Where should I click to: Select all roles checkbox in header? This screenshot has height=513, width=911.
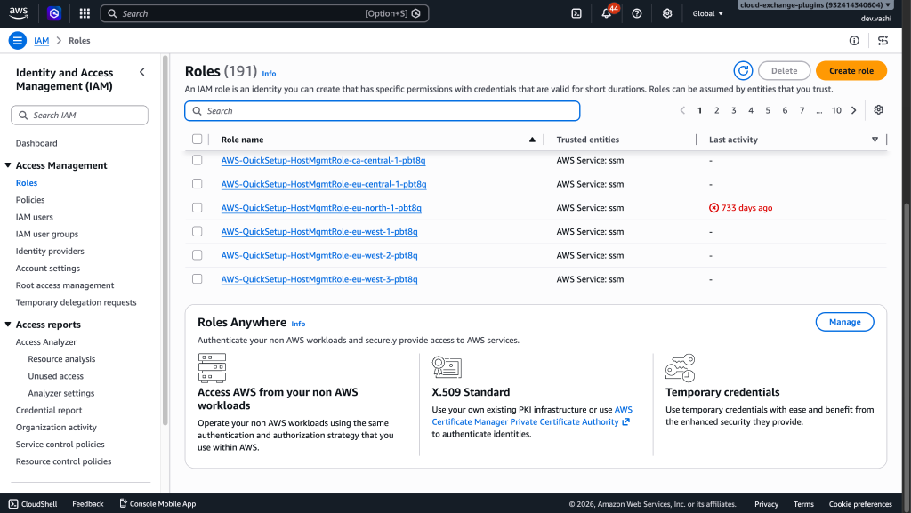click(x=197, y=140)
